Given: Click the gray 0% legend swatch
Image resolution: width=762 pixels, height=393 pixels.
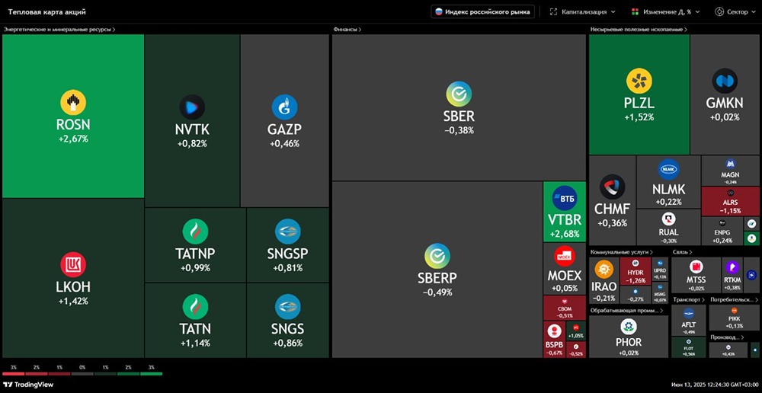Looking at the screenshot, I should click(x=82, y=373).
